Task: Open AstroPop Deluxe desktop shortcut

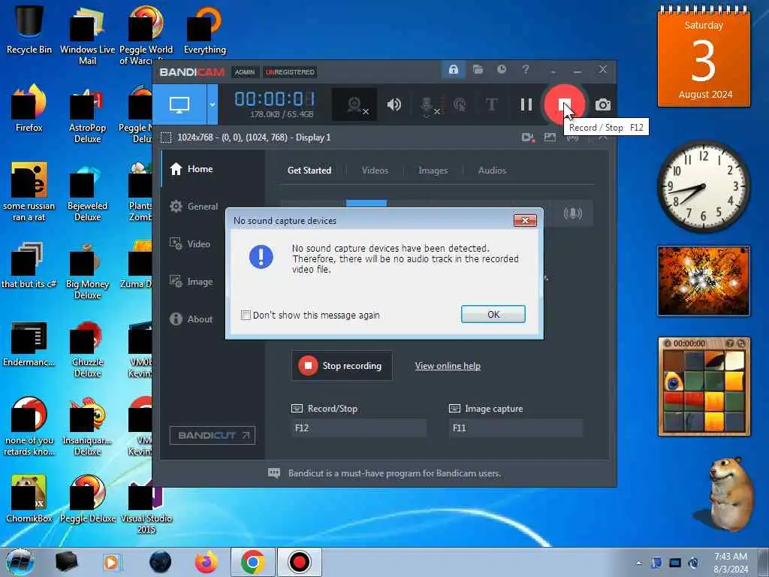Action: click(87, 114)
